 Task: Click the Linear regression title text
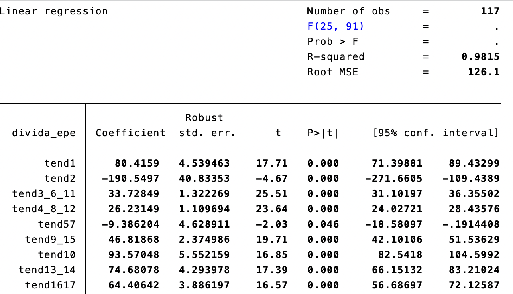coord(54,11)
